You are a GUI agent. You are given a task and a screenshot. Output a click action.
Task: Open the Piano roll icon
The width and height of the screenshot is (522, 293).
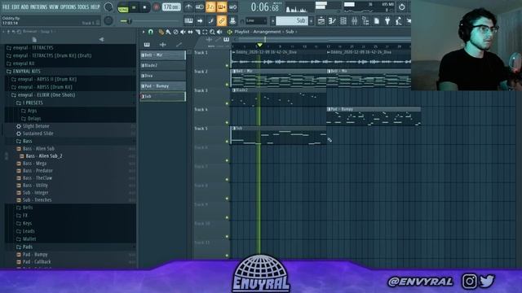tap(332, 21)
